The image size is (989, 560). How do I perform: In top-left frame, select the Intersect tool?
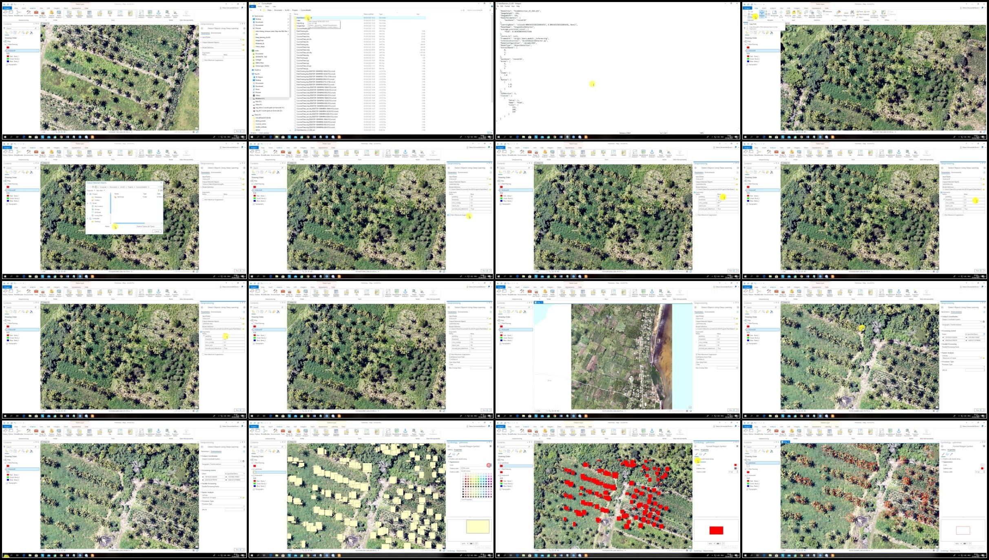tap(120, 14)
